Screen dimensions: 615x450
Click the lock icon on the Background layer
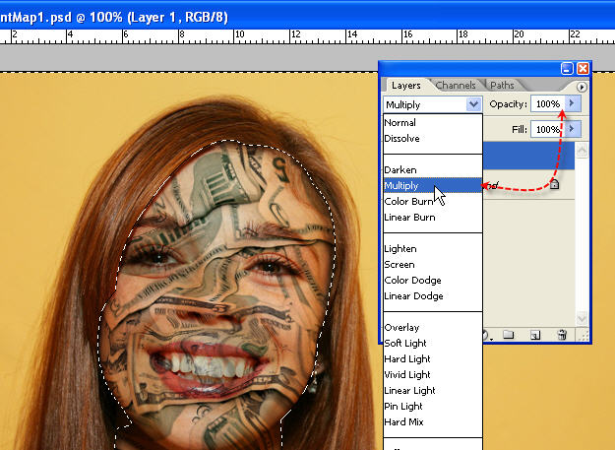[x=554, y=184]
